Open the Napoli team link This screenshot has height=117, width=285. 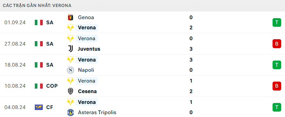(x=86, y=70)
